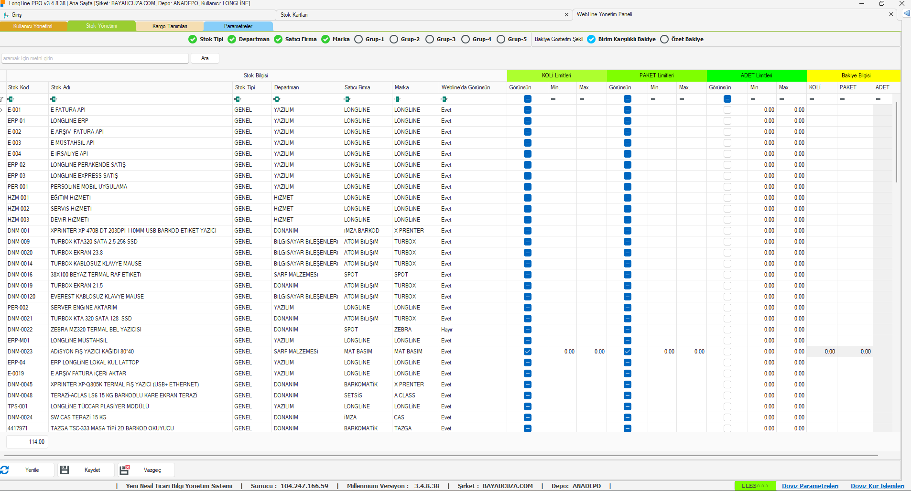Switch to the Parametreler tab
The width and height of the screenshot is (911, 491).
point(238,26)
